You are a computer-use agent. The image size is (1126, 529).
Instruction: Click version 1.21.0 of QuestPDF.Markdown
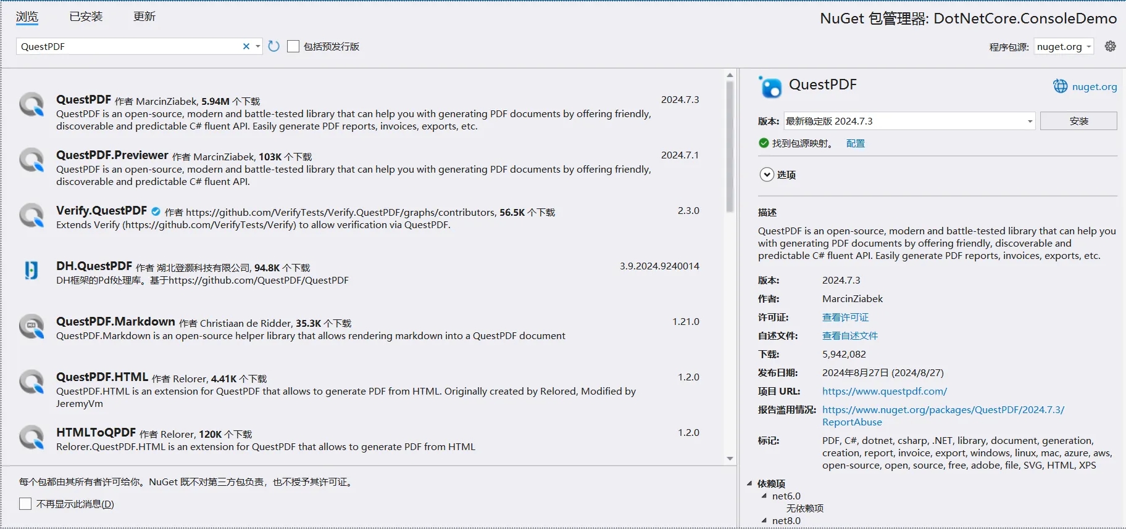coord(686,321)
